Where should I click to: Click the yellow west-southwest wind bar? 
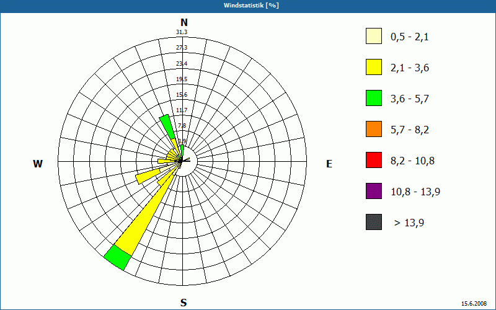(148, 176)
